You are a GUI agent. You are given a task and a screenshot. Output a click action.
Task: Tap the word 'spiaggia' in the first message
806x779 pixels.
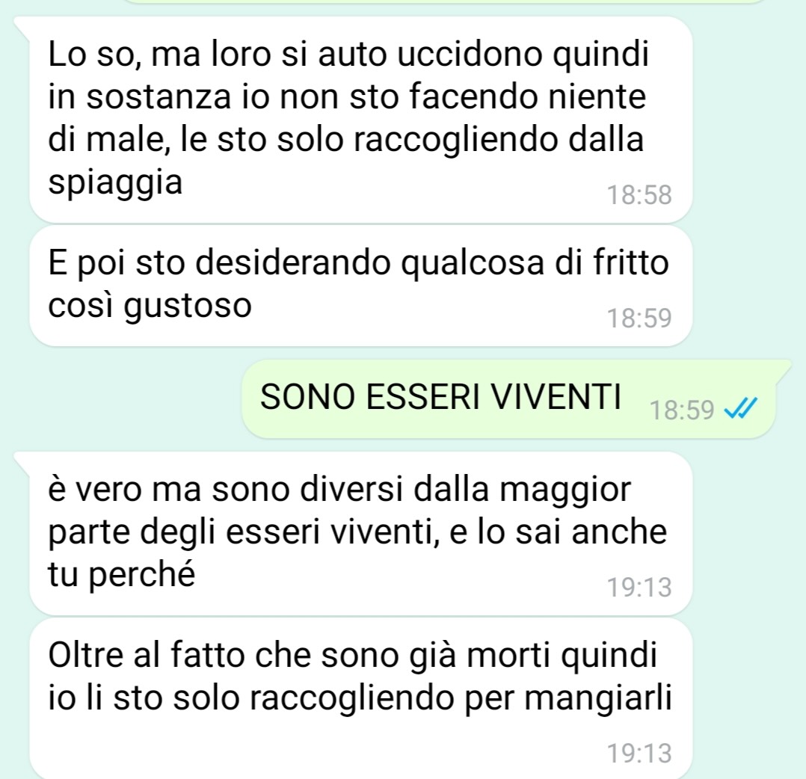click(x=115, y=184)
